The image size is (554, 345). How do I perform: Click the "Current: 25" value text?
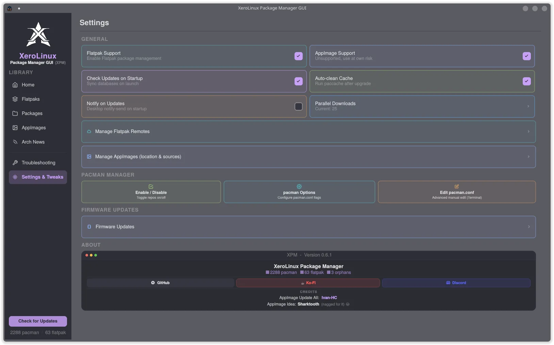[326, 109]
